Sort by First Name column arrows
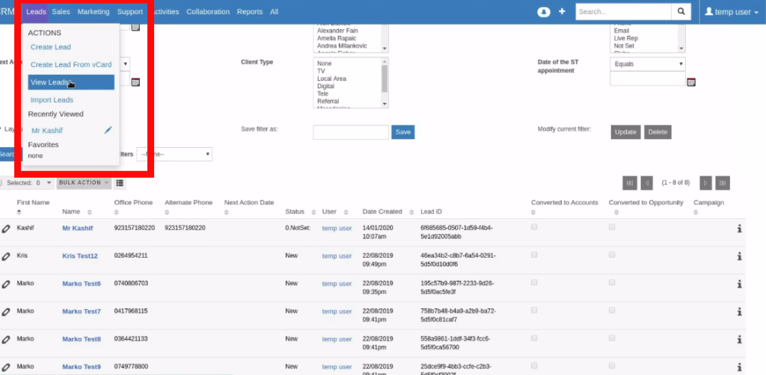 coord(19,212)
